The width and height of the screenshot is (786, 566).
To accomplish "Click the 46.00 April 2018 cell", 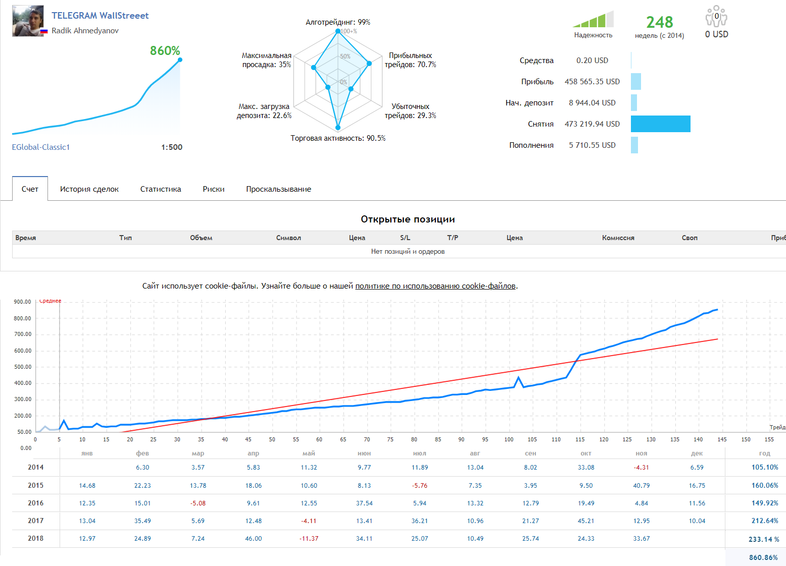I will click(x=254, y=539).
